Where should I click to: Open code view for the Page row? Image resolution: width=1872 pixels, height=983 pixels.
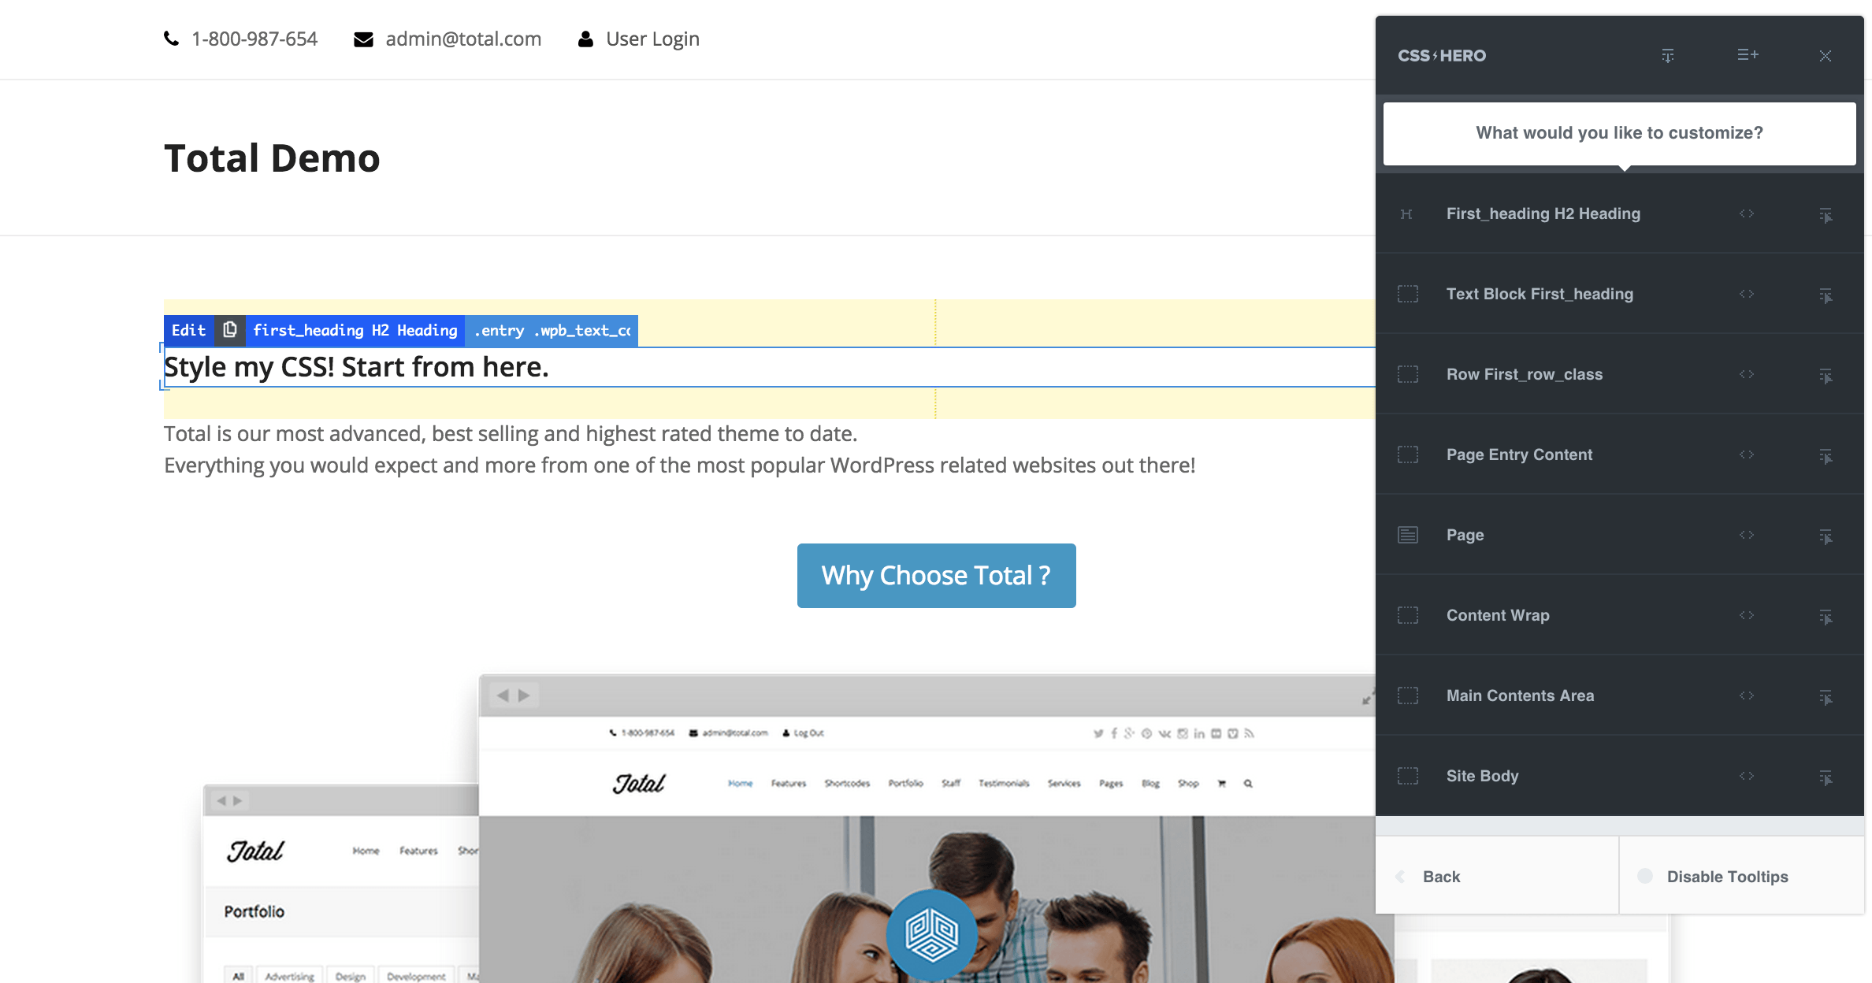(x=1747, y=535)
